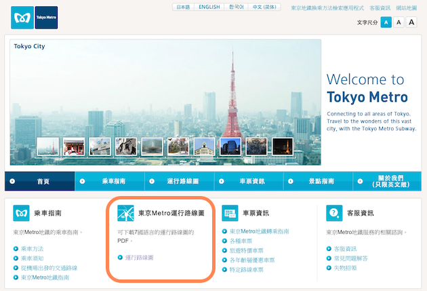Select the fountain thumbnail

tap(152, 147)
